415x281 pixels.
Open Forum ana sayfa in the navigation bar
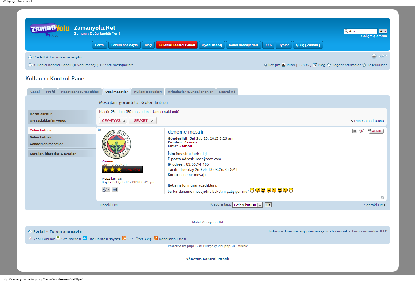tap(125, 45)
